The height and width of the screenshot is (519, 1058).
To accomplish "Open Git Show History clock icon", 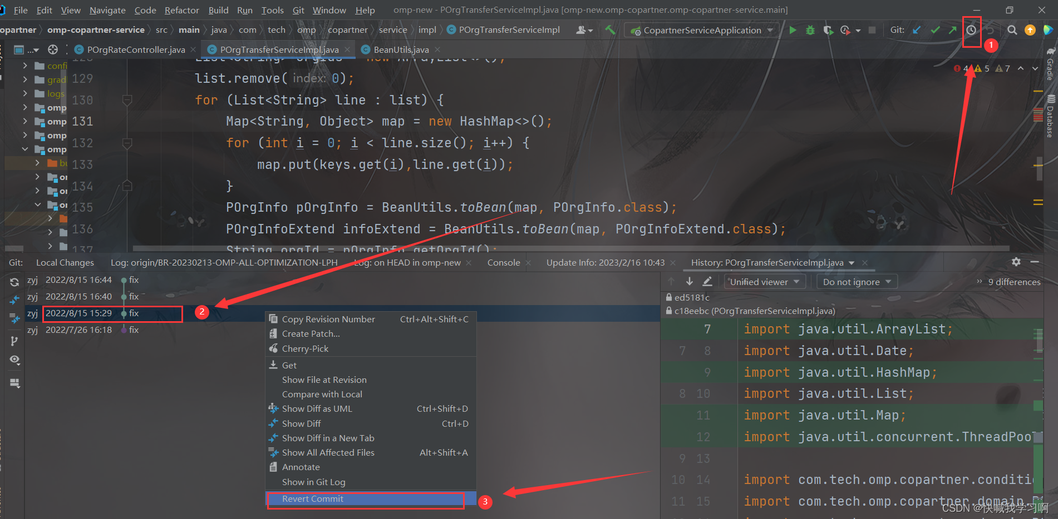I will tap(971, 30).
